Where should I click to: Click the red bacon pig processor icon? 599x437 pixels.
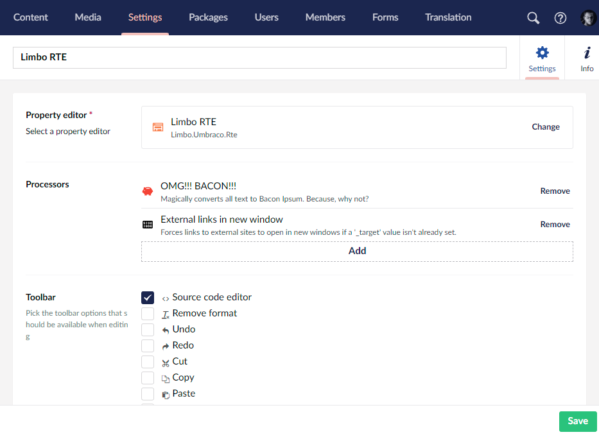pos(148,191)
